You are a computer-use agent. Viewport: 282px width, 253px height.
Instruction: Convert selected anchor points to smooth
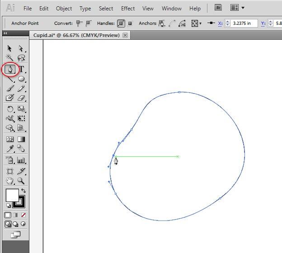click(x=89, y=23)
